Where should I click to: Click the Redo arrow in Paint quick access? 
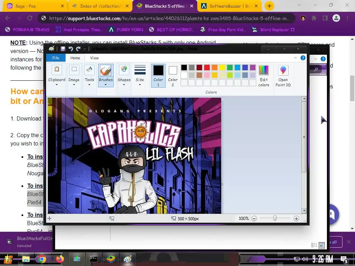click(78, 48)
